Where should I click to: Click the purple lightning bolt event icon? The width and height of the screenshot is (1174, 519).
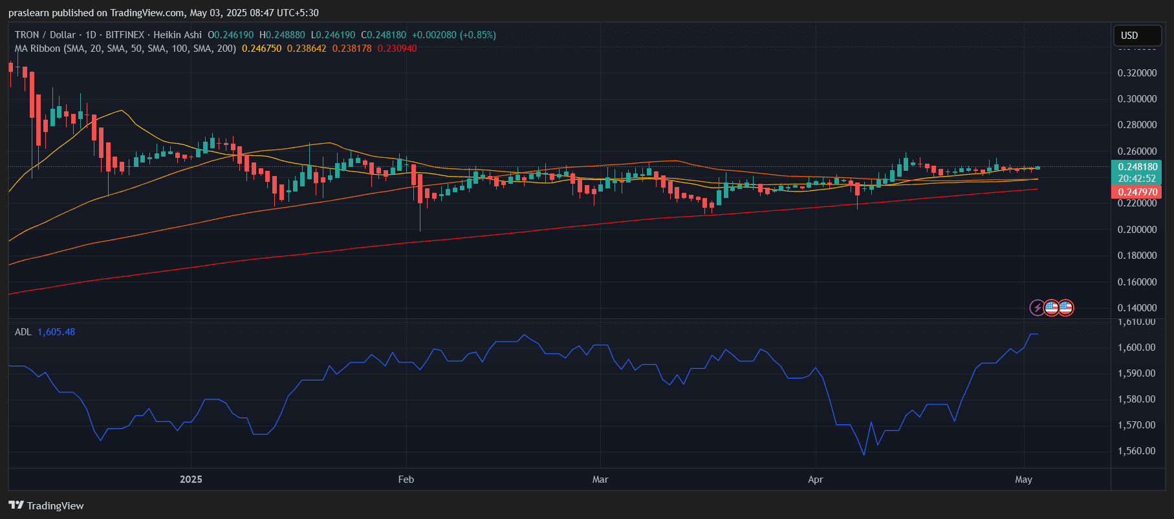[x=1037, y=308]
